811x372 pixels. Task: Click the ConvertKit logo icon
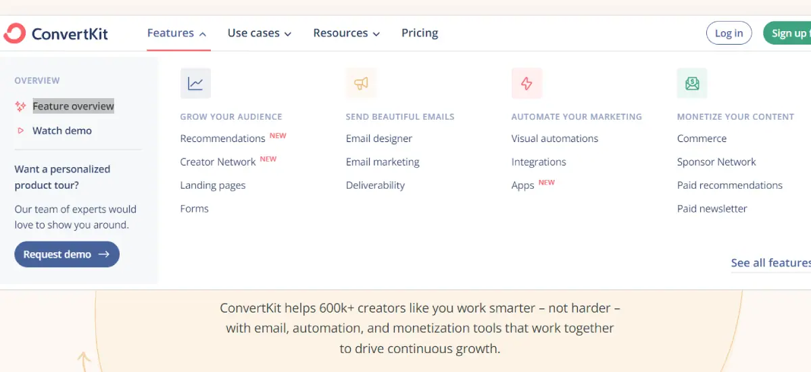[x=14, y=33]
